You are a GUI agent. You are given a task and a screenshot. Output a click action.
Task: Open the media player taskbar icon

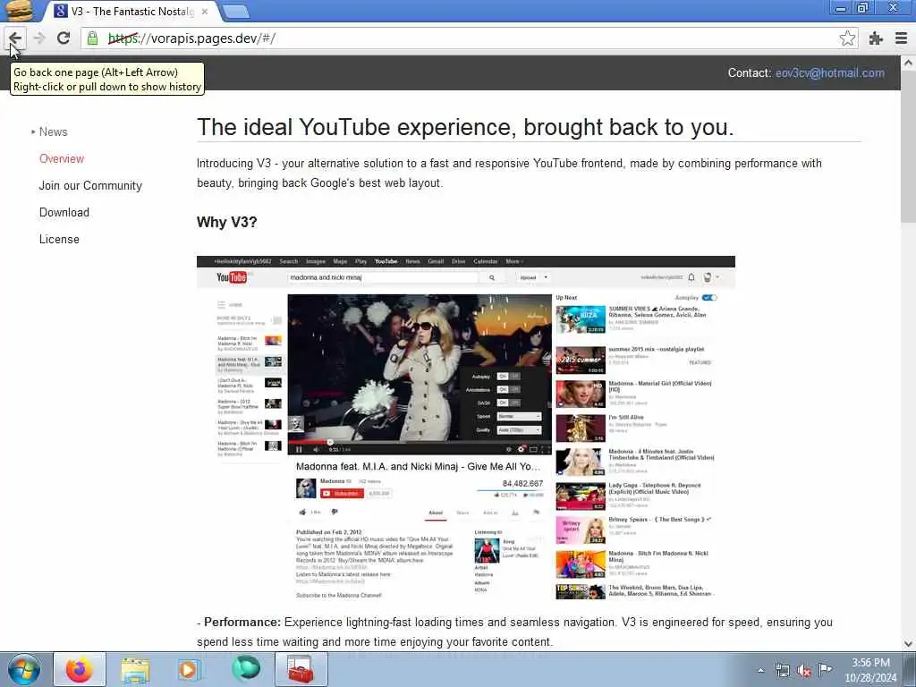(188, 669)
